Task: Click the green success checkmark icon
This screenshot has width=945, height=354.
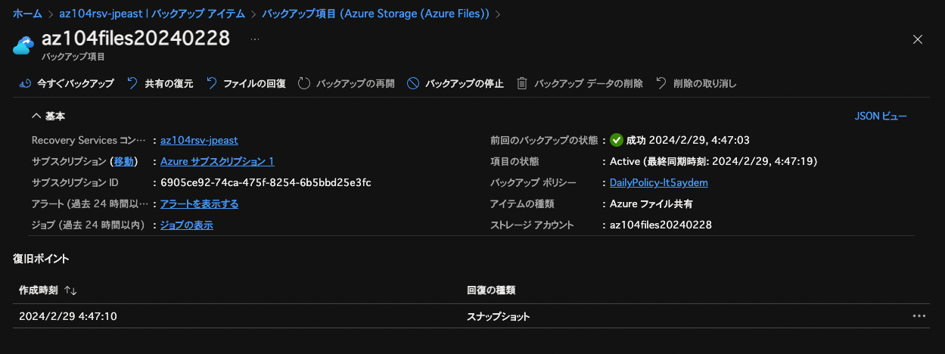Action: click(x=617, y=140)
